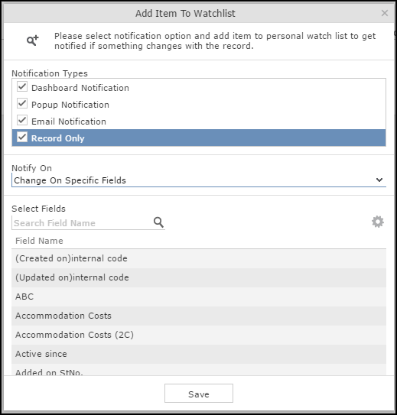Select the Accommodation Costs field
Screen dimensions: 397x415
(199, 316)
